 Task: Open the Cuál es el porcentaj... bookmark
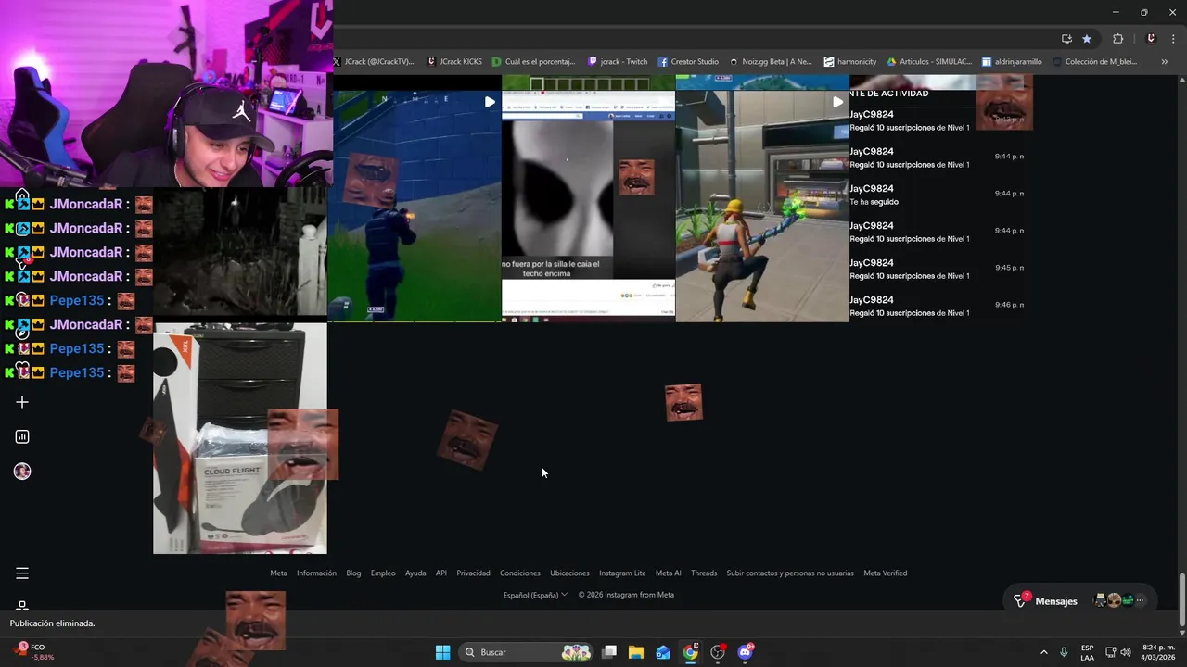(x=534, y=62)
